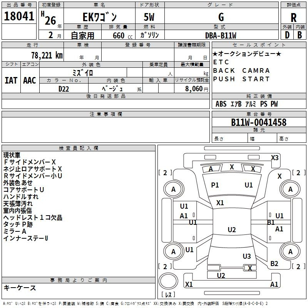
Task: Select the rear-left wheel circle marked A
Action: coord(173,251)
